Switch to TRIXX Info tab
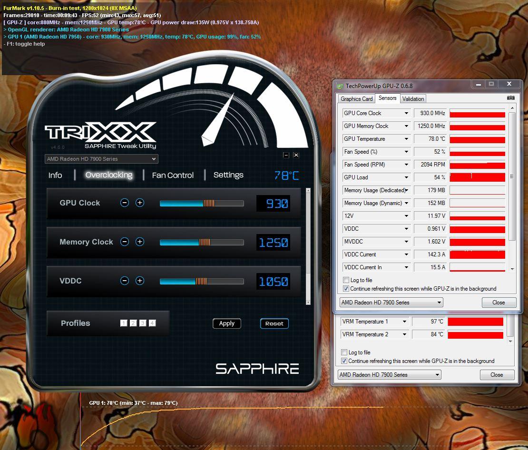This screenshot has height=450, width=528. [x=55, y=175]
